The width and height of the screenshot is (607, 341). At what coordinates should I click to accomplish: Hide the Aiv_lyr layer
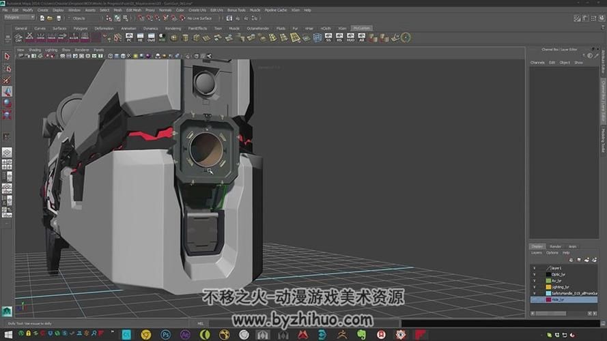click(534, 280)
